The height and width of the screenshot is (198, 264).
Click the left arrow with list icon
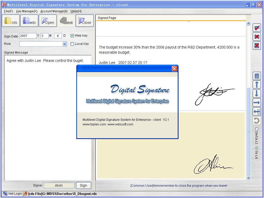[x=257, y=111]
